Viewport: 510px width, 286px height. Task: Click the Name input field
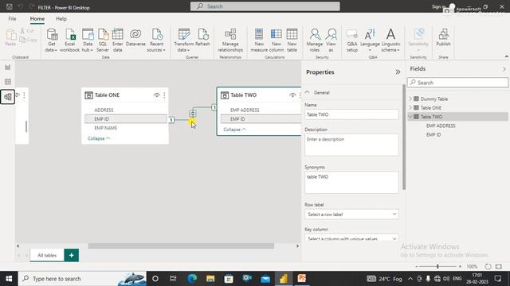[x=351, y=114]
